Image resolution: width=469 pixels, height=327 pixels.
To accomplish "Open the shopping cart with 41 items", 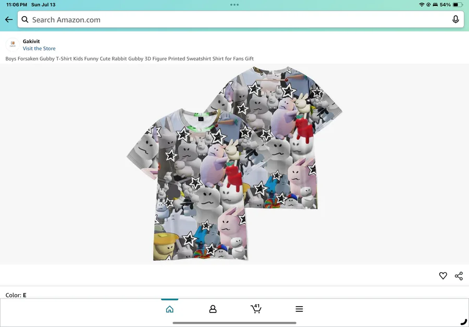I will point(256,308).
